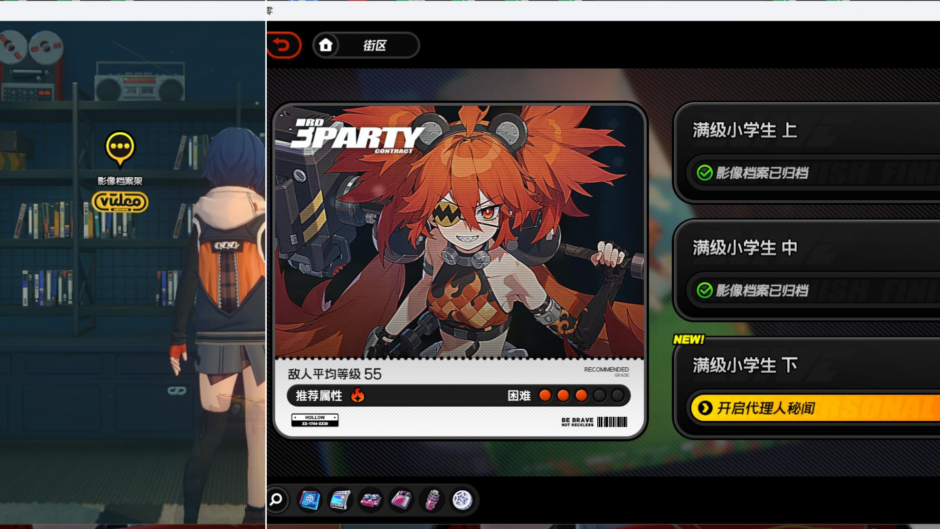The image size is (940, 529).
Task: Click the yellow Video archive logo
Action: click(120, 201)
